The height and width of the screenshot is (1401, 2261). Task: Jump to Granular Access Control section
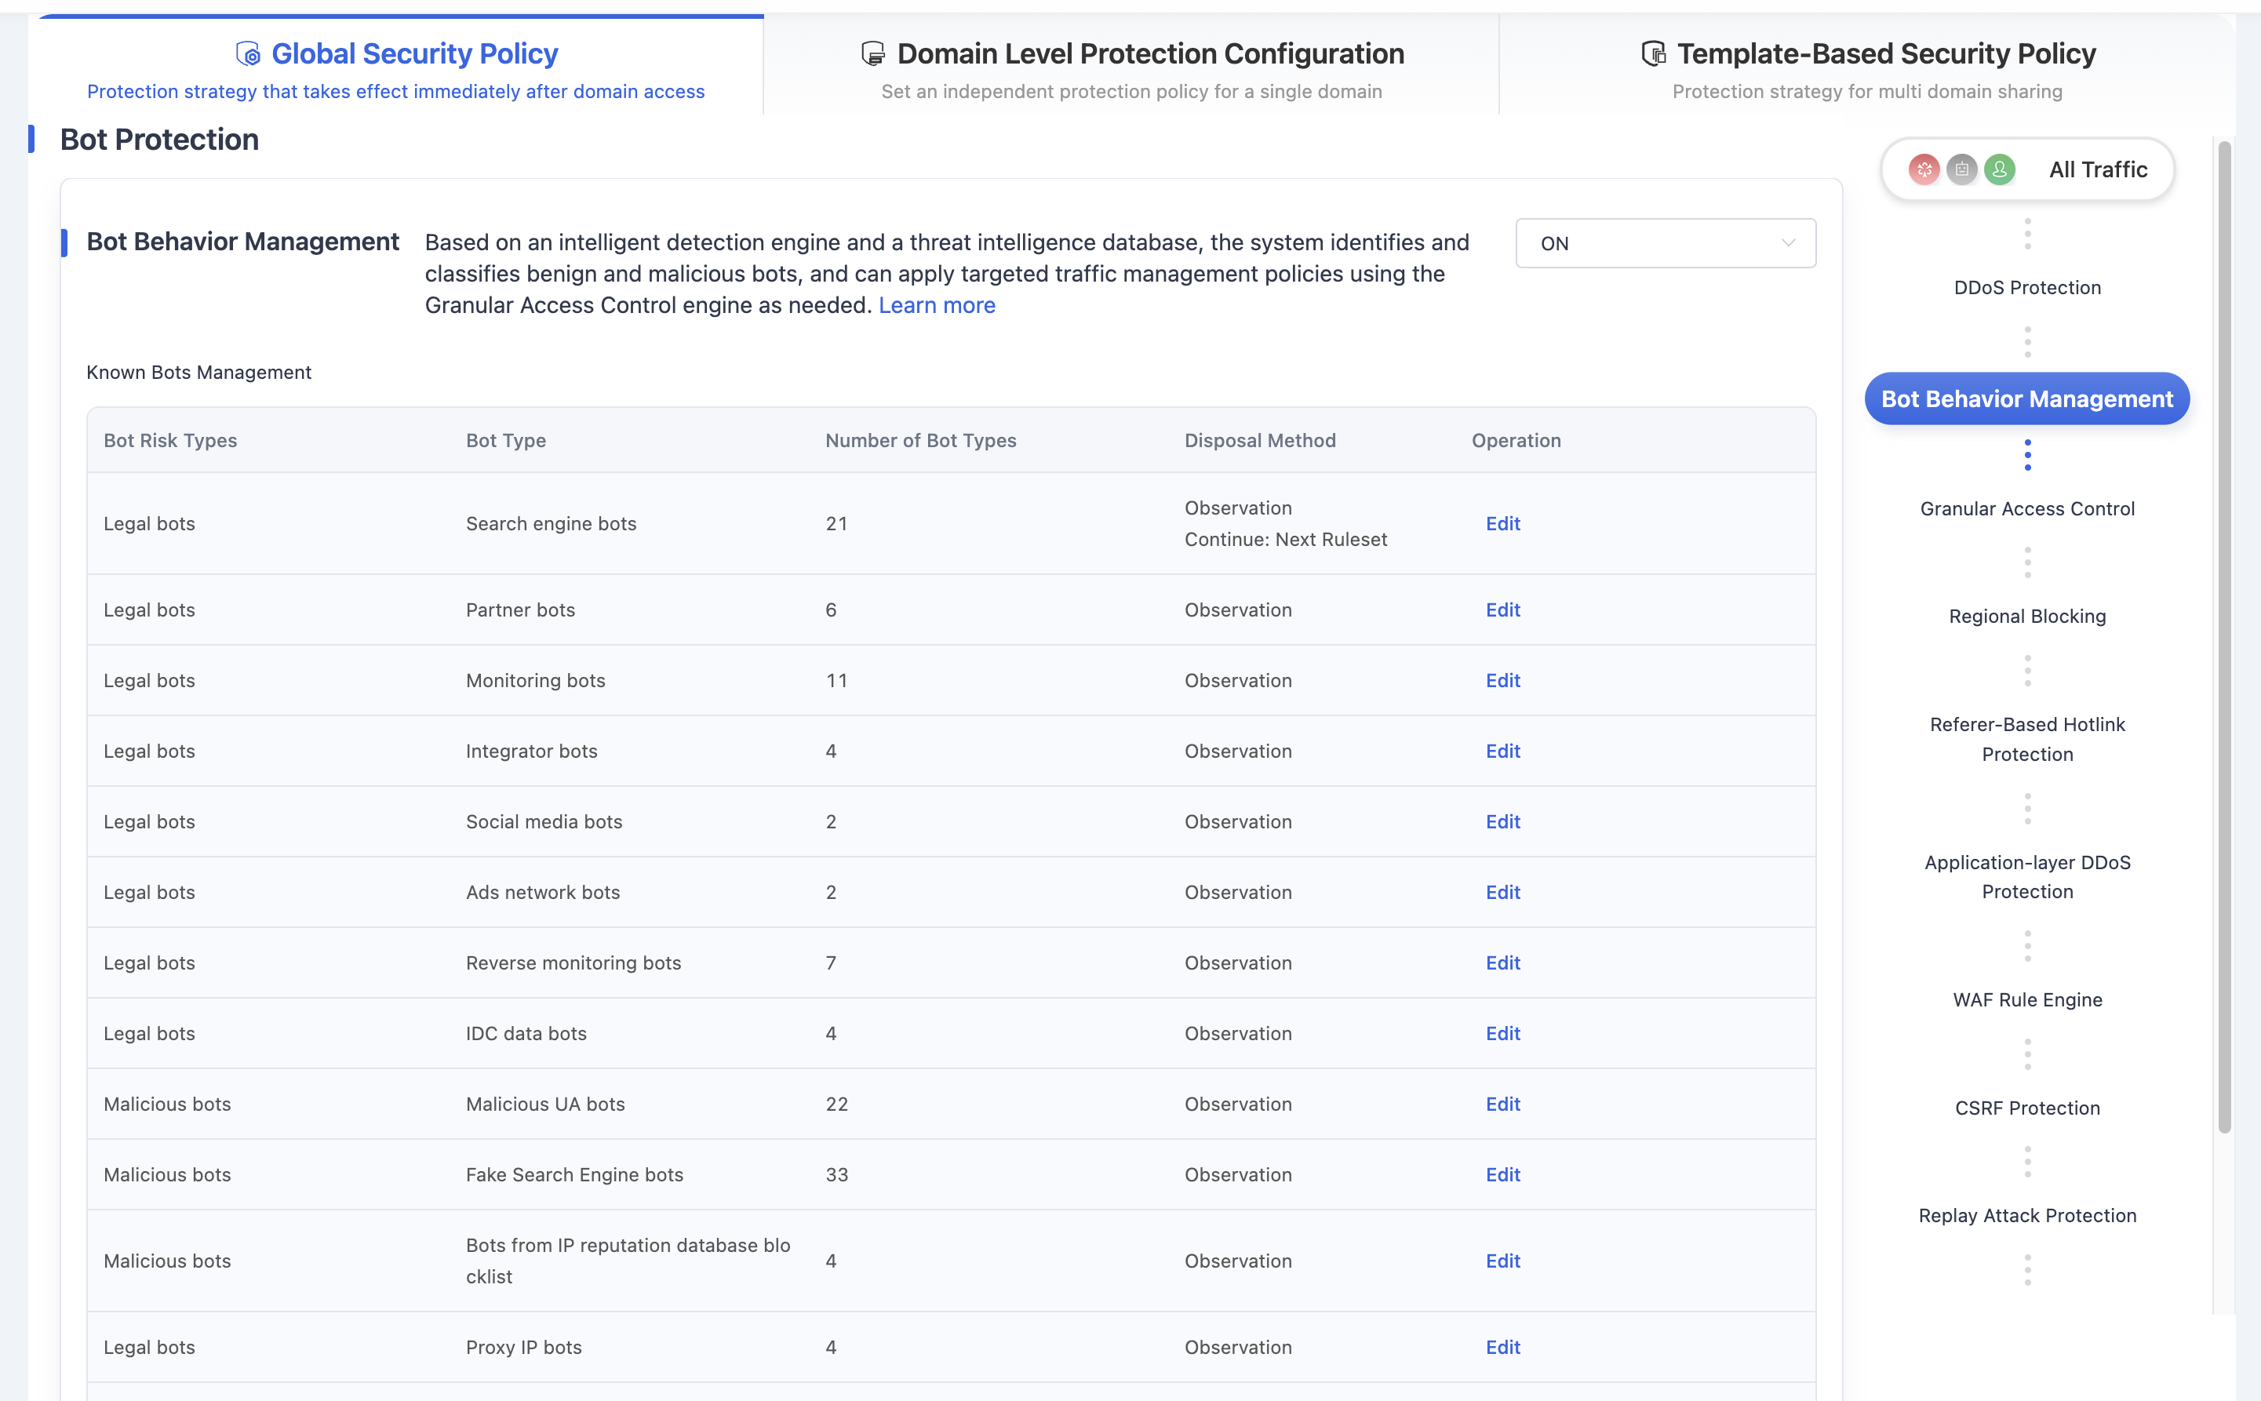click(2027, 508)
